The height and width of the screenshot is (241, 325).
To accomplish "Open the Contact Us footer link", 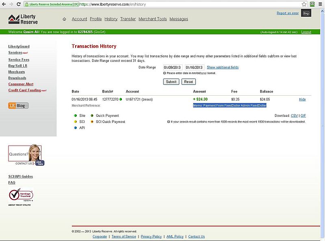I will (197, 237).
